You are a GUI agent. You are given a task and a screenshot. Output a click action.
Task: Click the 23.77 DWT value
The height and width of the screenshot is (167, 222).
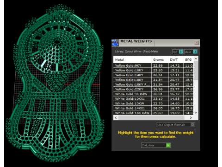[x=175, y=89]
